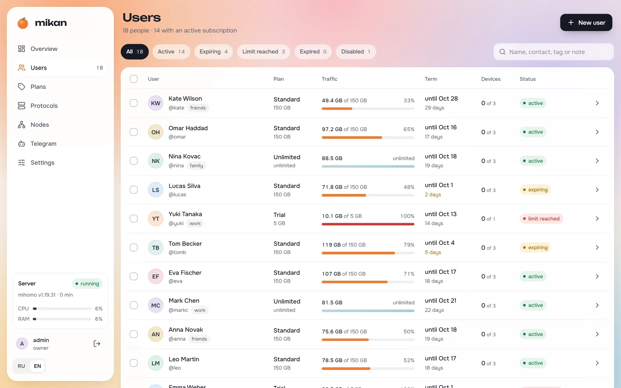Check the box for Kate Wilson

pos(134,103)
